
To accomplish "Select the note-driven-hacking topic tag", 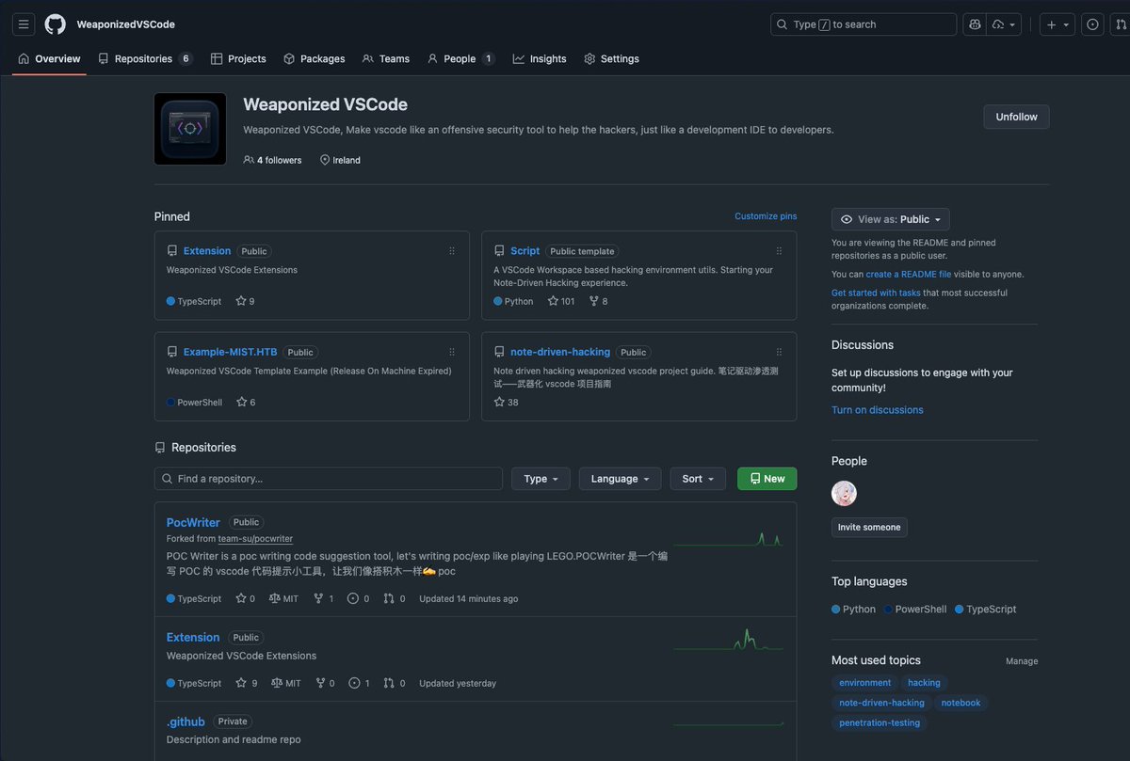I will point(881,703).
